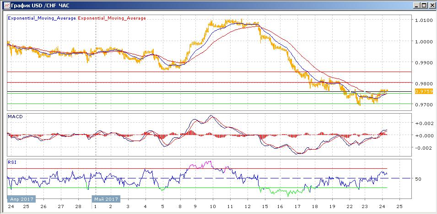Screen dimensions: 437x214
Task: Click the 1.0100 price axis label
Action: point(423,21)
